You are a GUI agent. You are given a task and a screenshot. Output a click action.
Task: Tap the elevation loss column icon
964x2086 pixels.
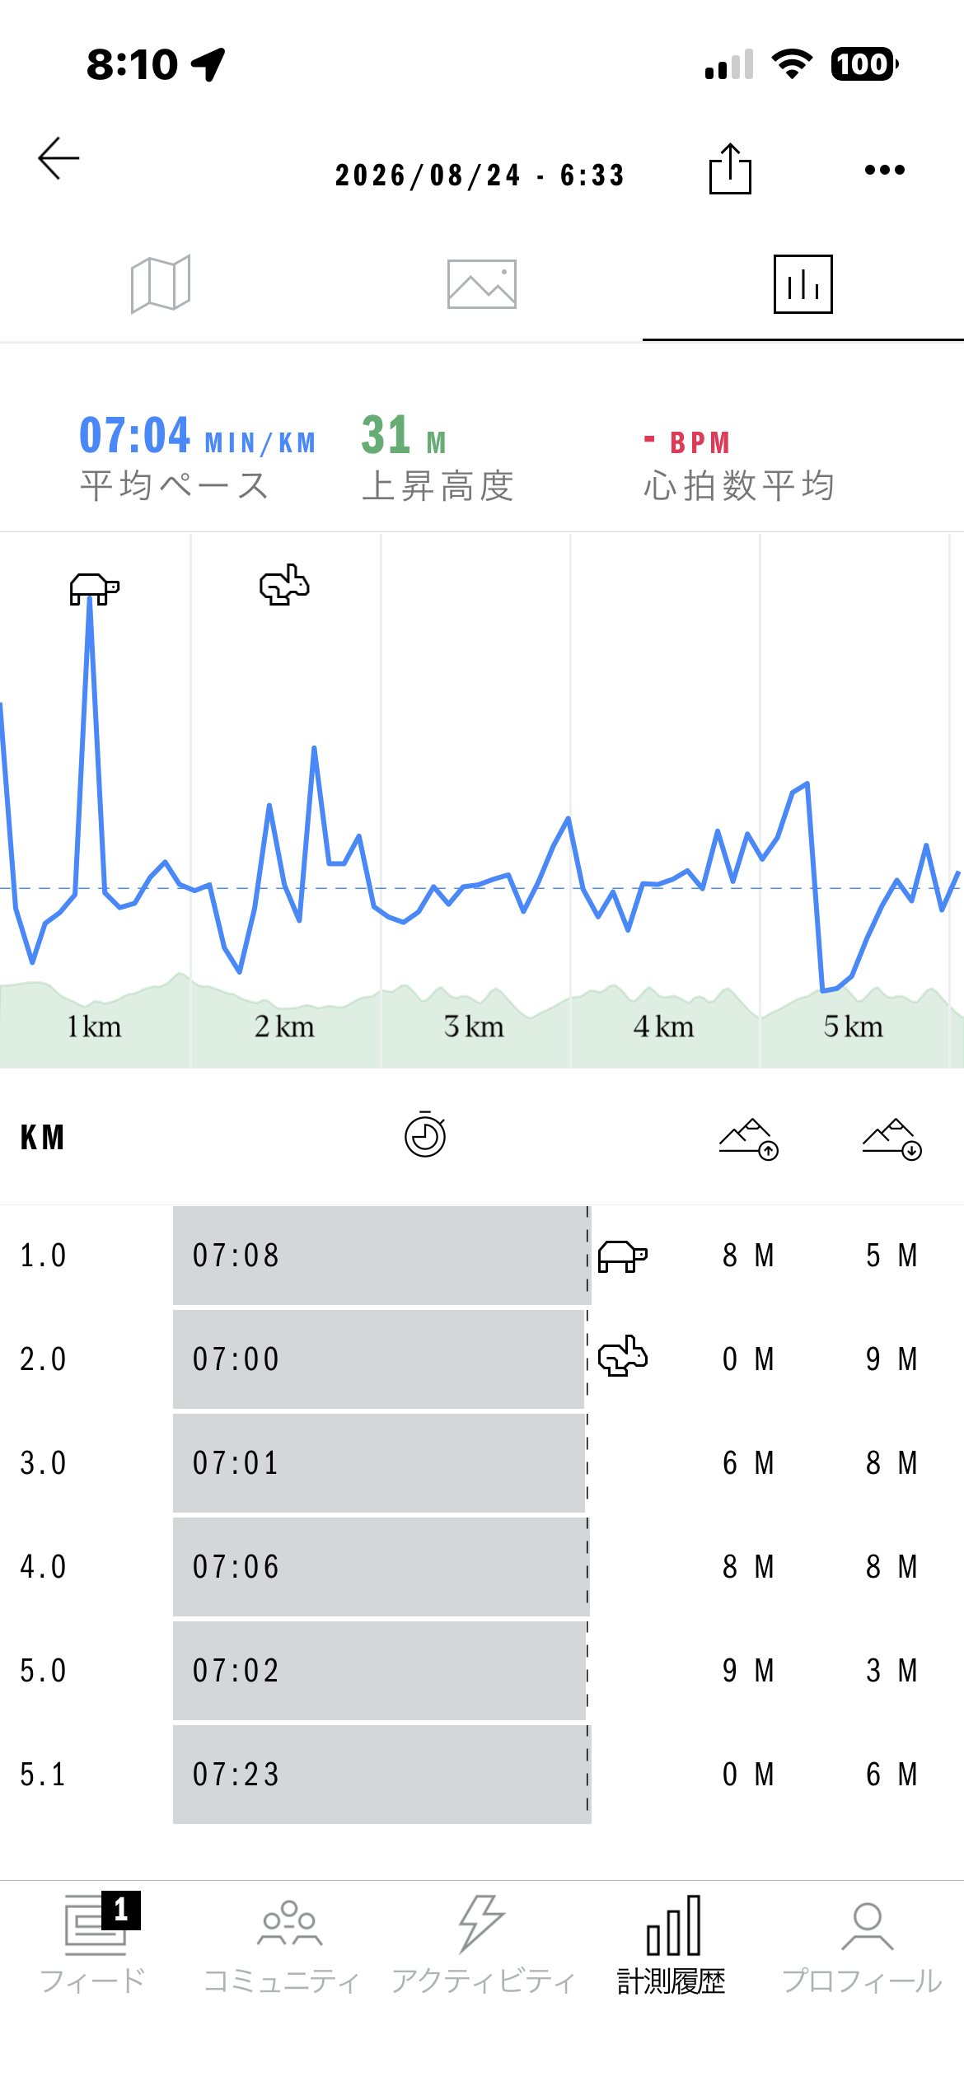click(892, 1139)
